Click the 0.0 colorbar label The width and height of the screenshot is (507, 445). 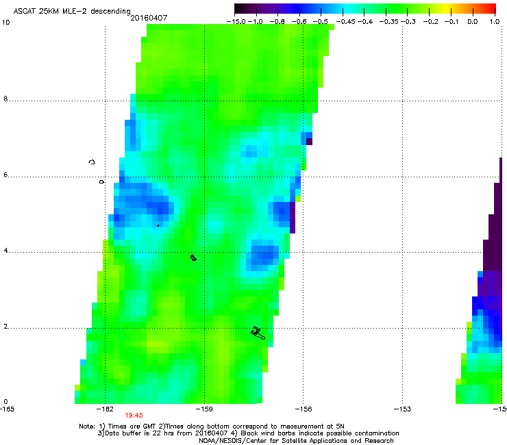[x=473, y=22]
